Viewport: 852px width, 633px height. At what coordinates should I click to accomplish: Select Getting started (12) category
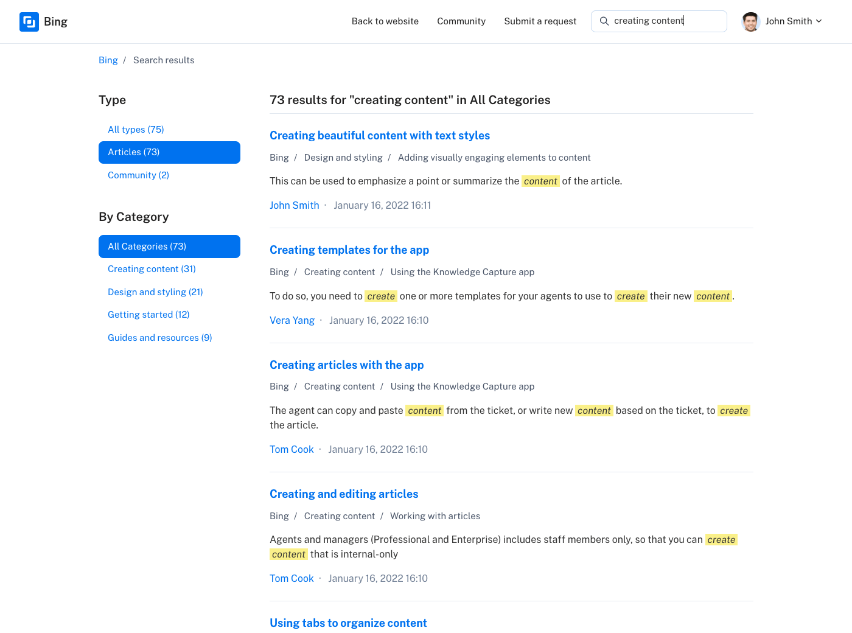pos(148,315)
